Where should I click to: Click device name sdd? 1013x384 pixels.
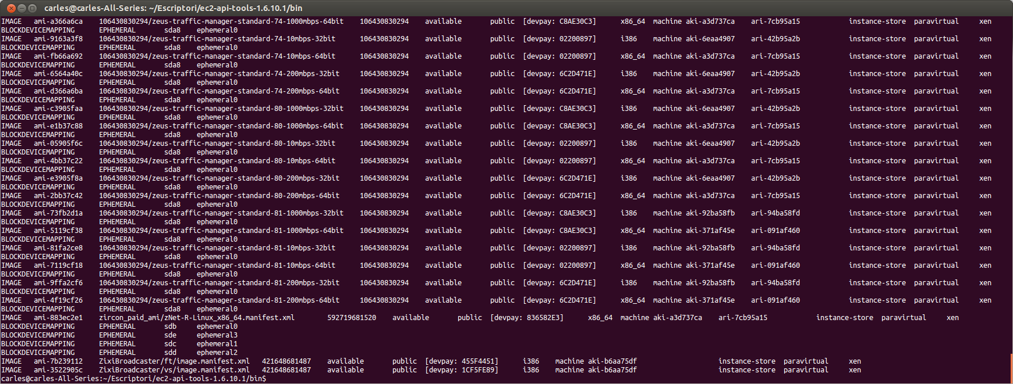[170, 353]
